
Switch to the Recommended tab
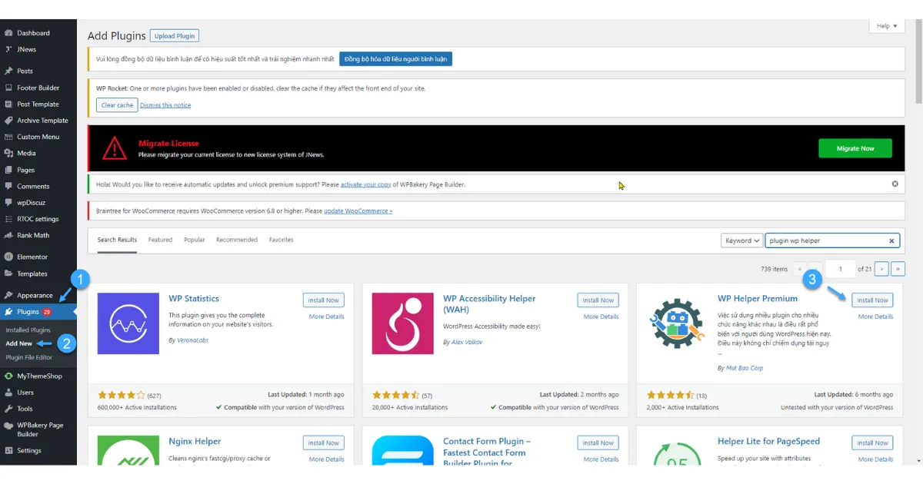point(237,240)
